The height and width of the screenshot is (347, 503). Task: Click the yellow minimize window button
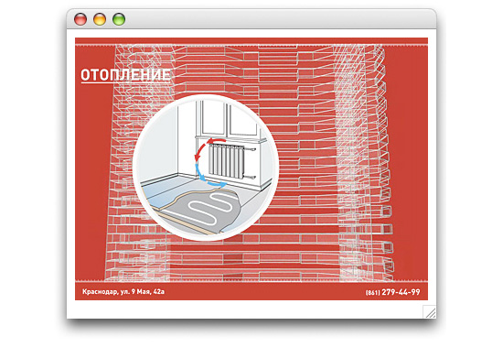pos(100,19)
